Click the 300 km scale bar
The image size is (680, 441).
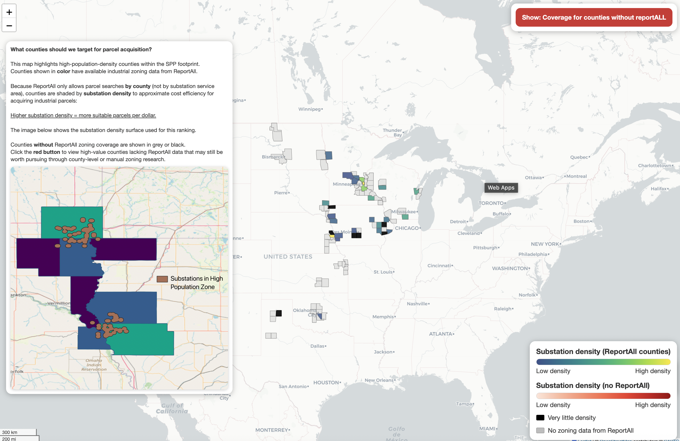tap(18, 432)
